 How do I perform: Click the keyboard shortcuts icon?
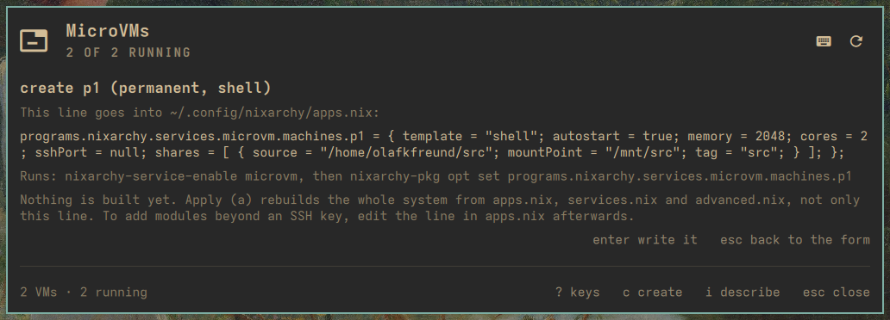point(824,41)
